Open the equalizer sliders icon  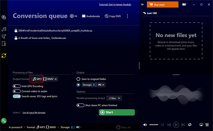click(207, 125)
